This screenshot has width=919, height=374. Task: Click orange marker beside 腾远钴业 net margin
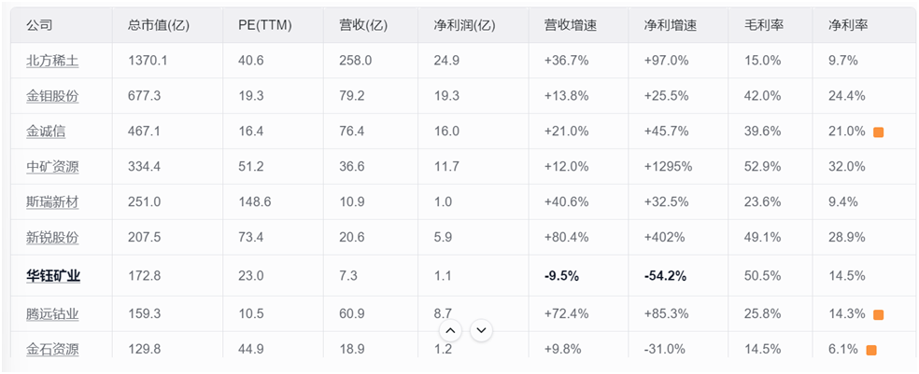pyautogui.click(x=878, y=315)
